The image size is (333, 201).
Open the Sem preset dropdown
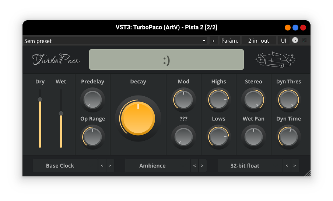(115, 41)
